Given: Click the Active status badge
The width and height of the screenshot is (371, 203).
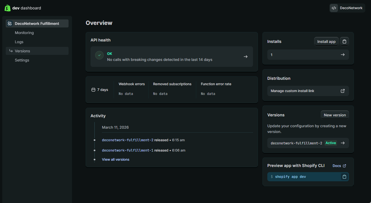Looking at the screenshot, I should coord(331,143).
